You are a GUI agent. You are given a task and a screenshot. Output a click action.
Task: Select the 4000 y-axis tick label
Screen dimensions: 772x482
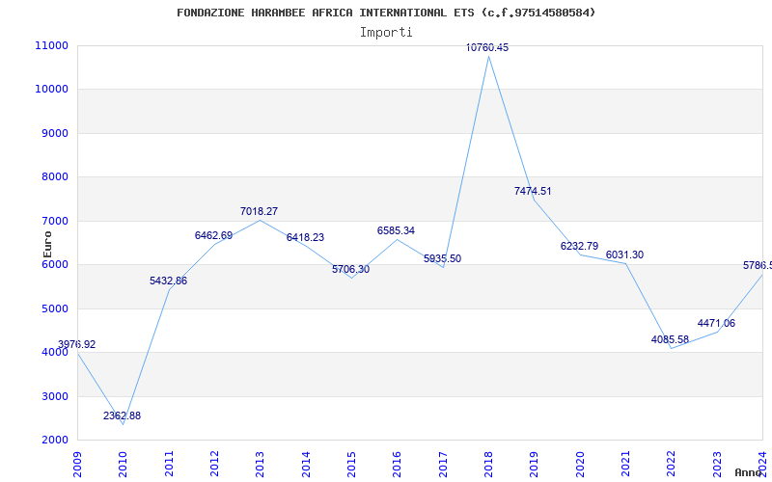[x=54, y=353]
